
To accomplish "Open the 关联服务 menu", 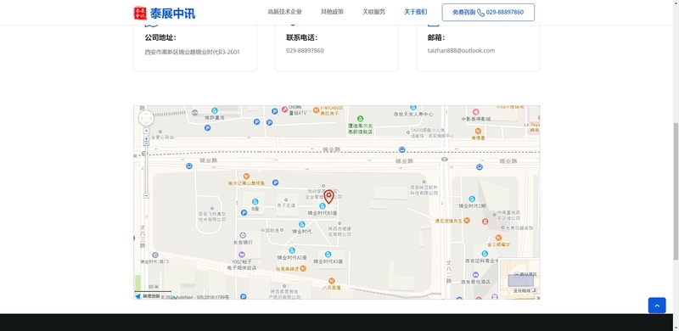I will (373, 12).
